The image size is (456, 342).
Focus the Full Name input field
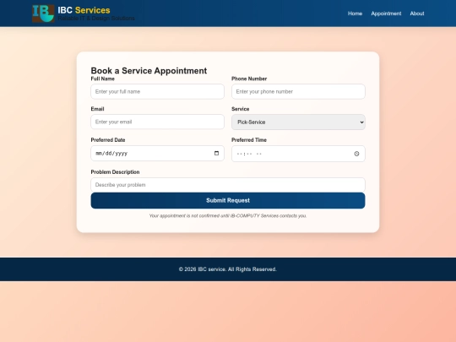(x=157, y=91)
